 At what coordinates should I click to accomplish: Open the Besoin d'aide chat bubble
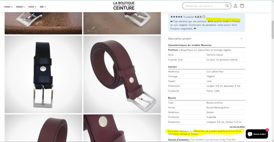(257, 134)
